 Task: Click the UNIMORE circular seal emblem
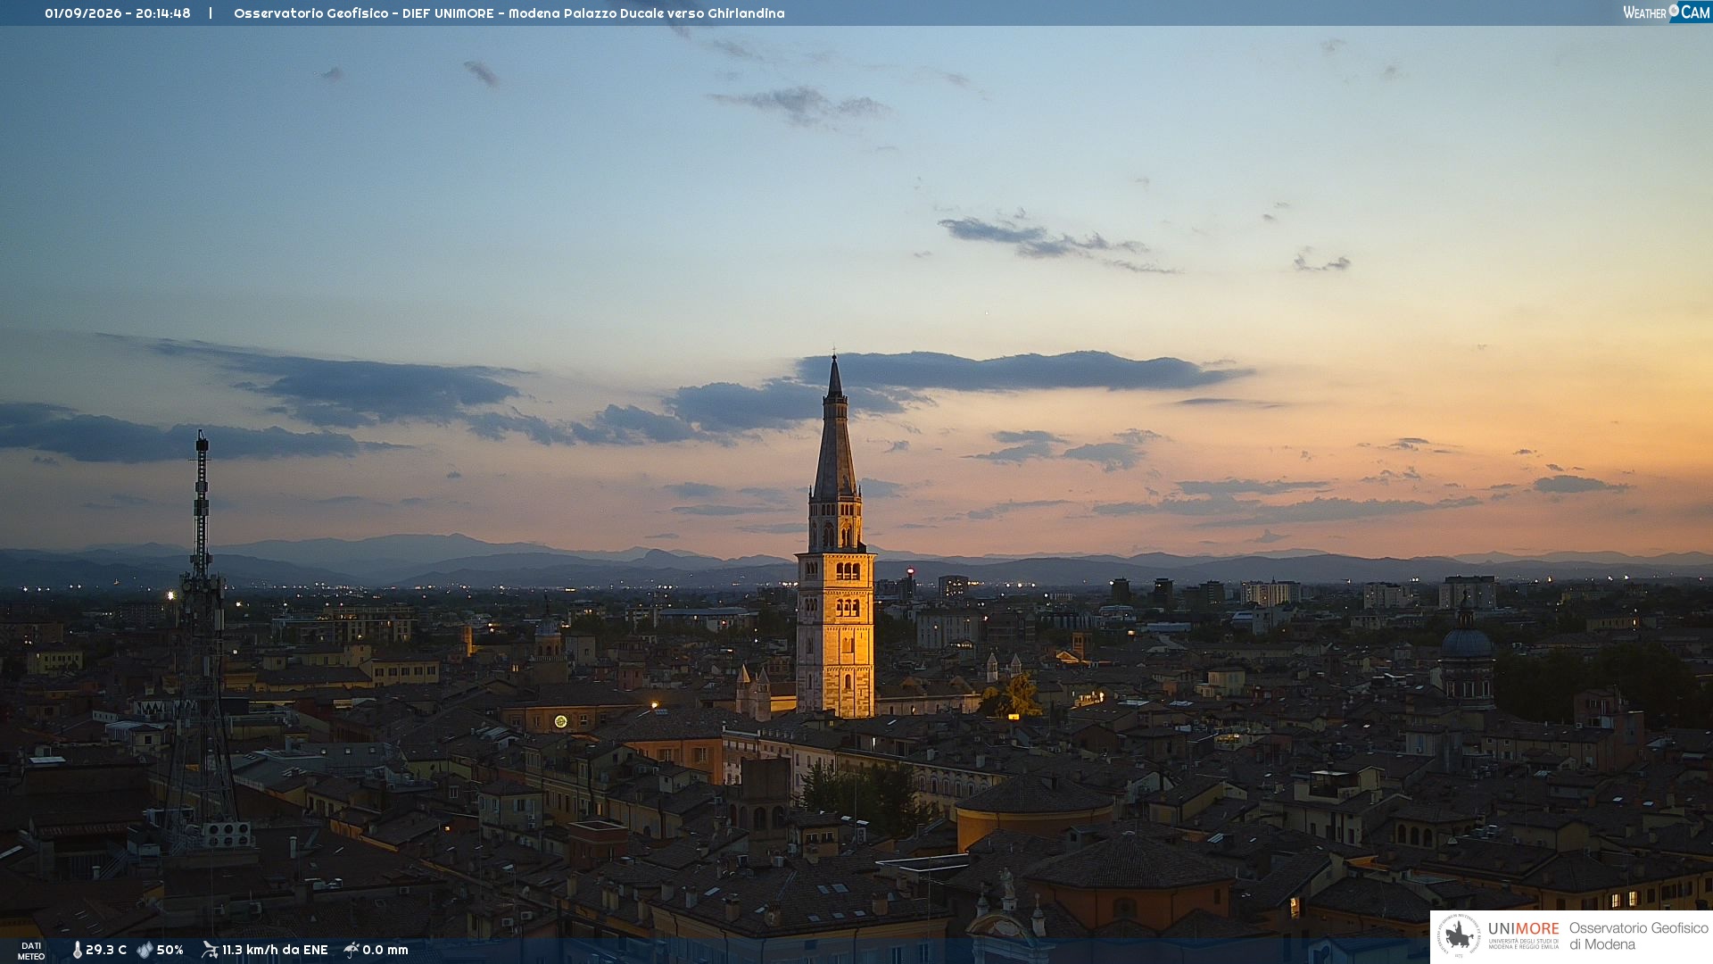(1459, 935)
